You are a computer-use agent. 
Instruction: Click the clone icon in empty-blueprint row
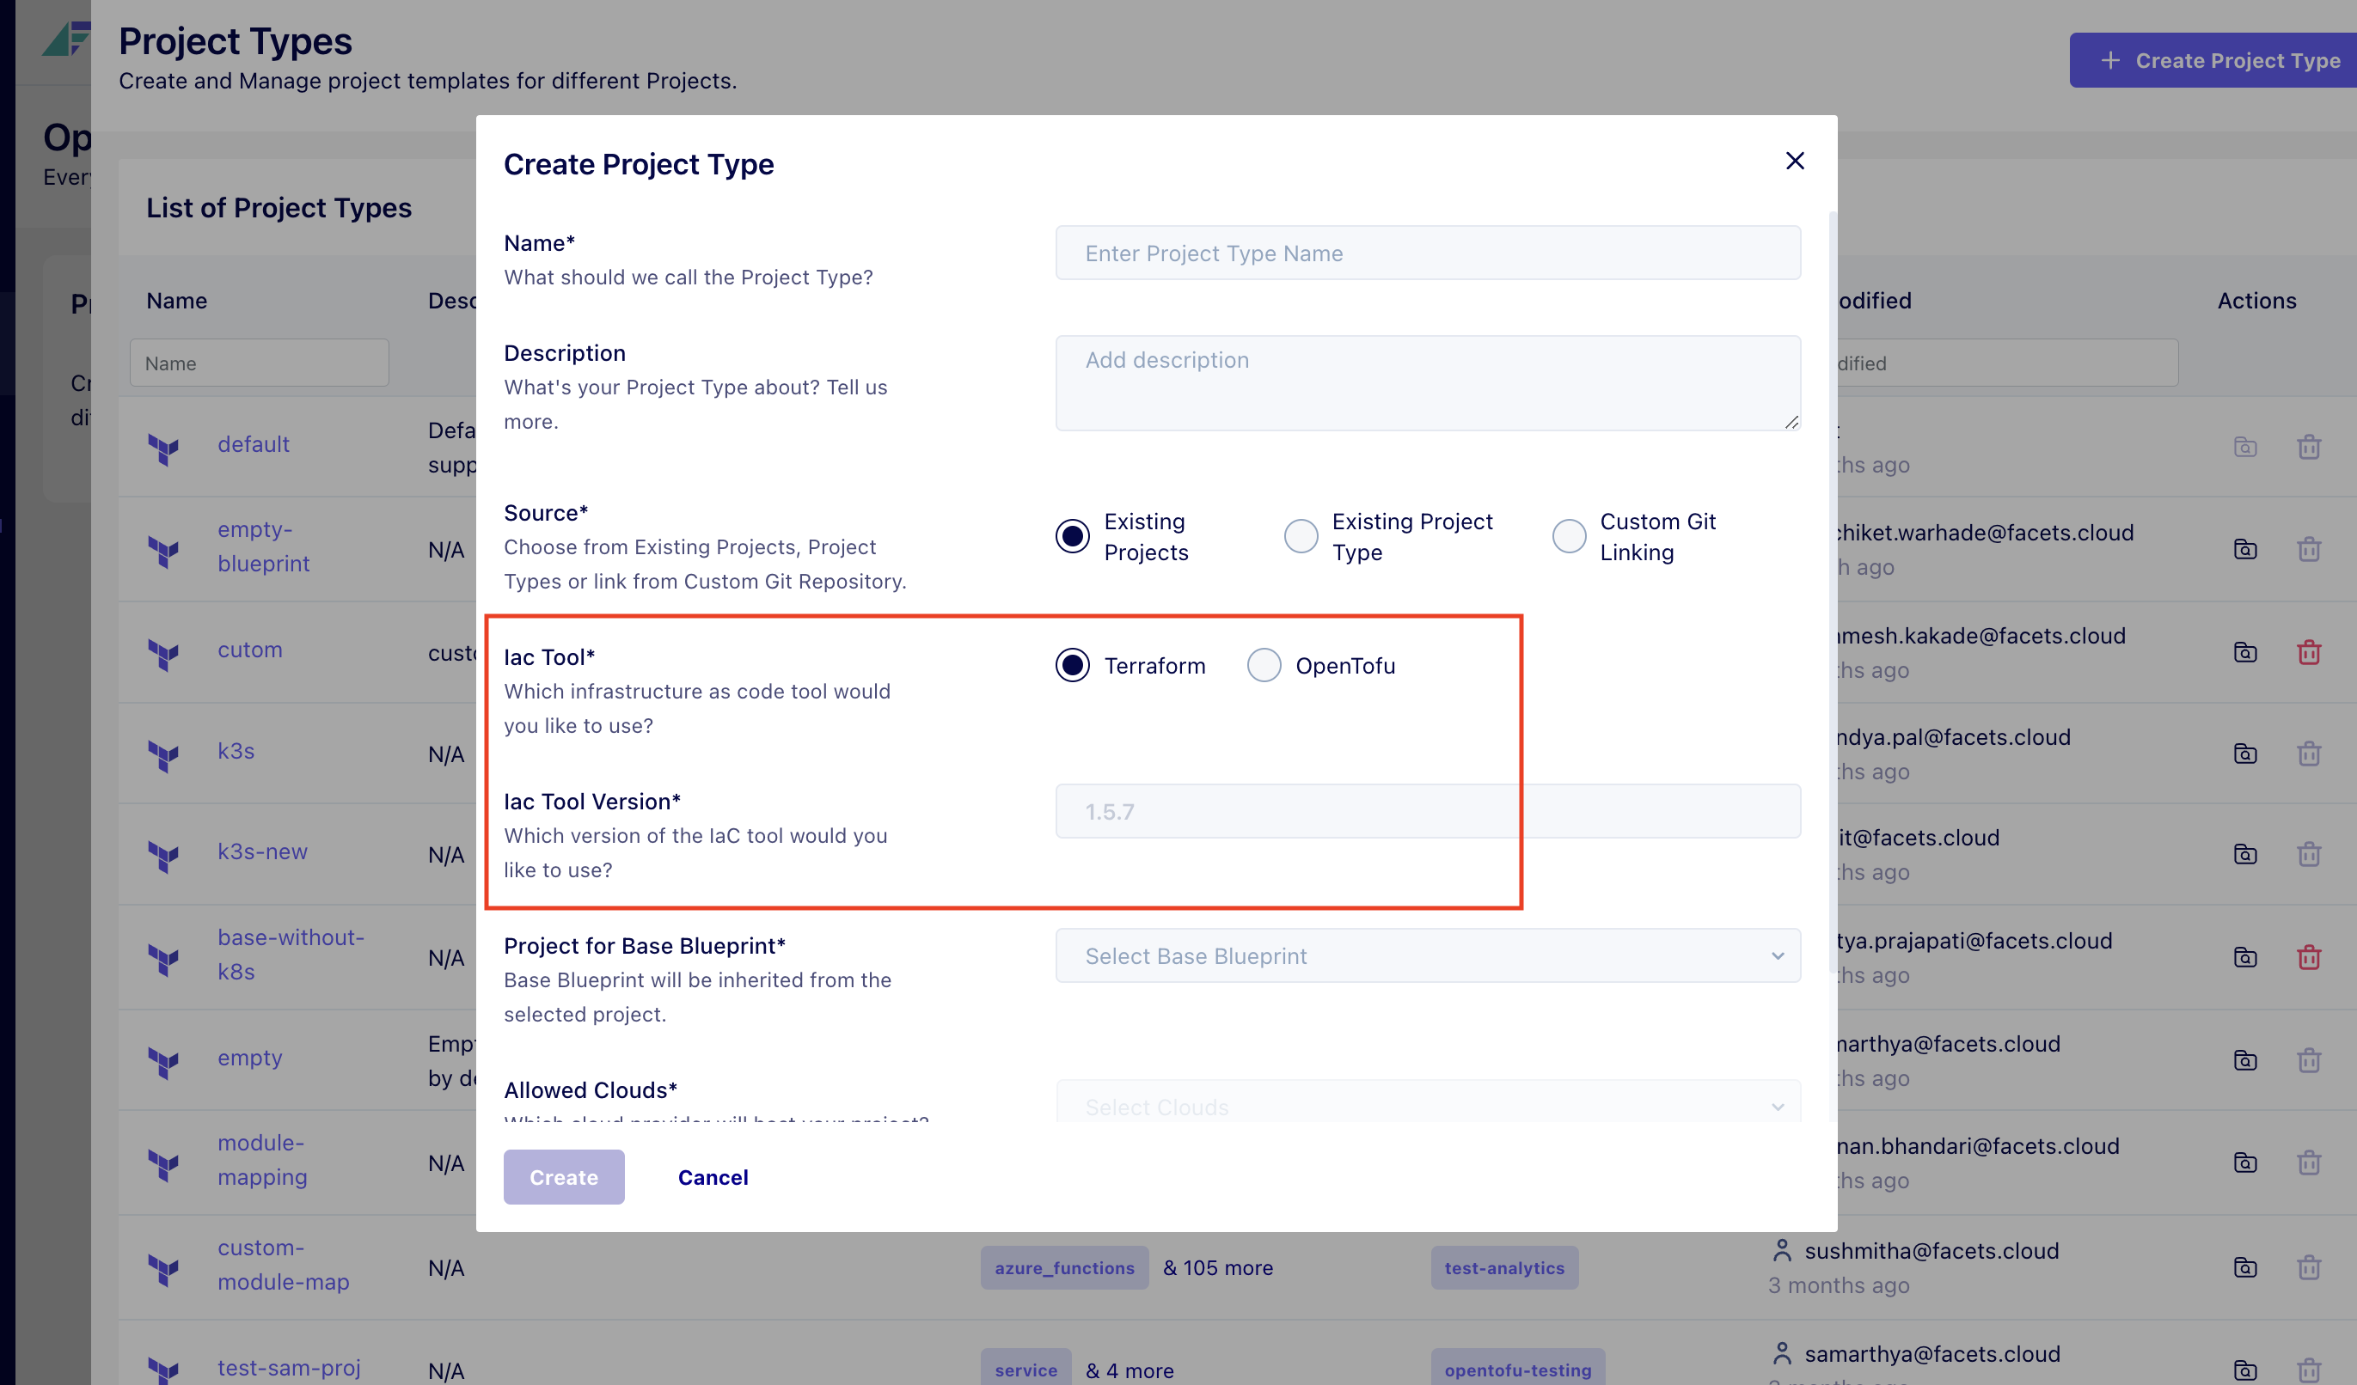2244,549
